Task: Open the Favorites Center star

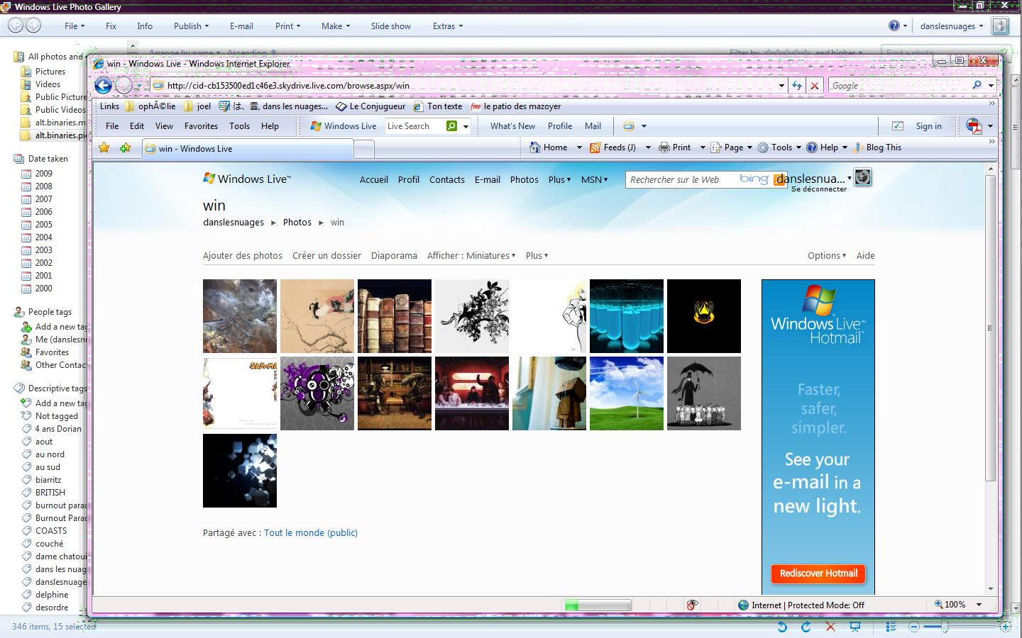Action: [x=104, y=147]
